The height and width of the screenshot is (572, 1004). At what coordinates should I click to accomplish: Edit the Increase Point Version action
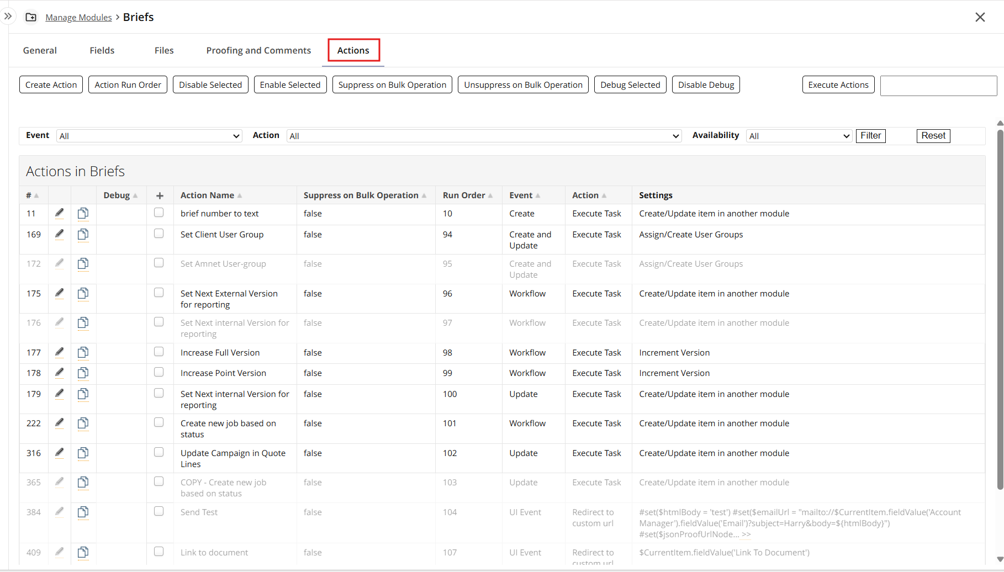pyautogui.click(x=60, y=373)
